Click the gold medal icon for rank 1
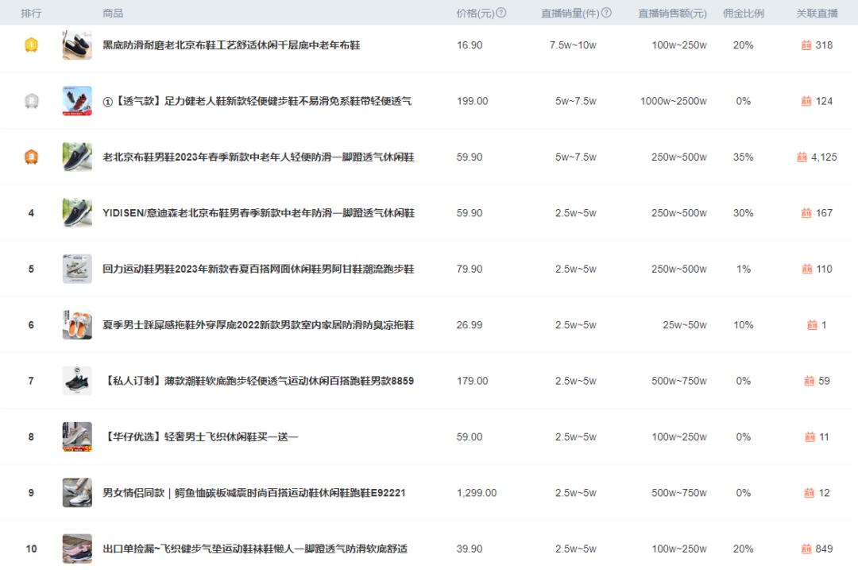Image resolution: width=858 pixels, height=570 pixels. [30, 45]
